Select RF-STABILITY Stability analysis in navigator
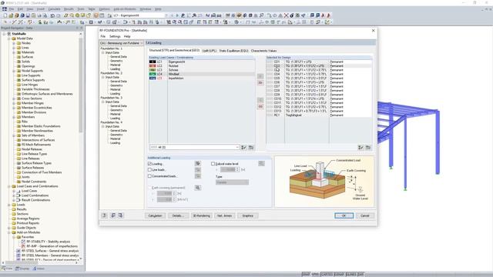Screen dimensions: 493x277 (x=49, y=242)
